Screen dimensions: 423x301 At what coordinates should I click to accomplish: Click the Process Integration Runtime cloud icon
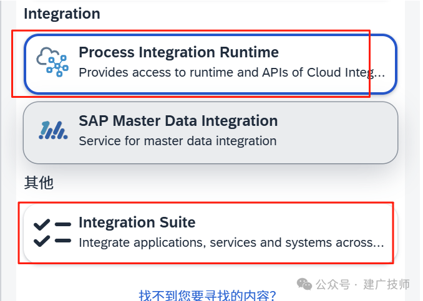pos(52,62)
